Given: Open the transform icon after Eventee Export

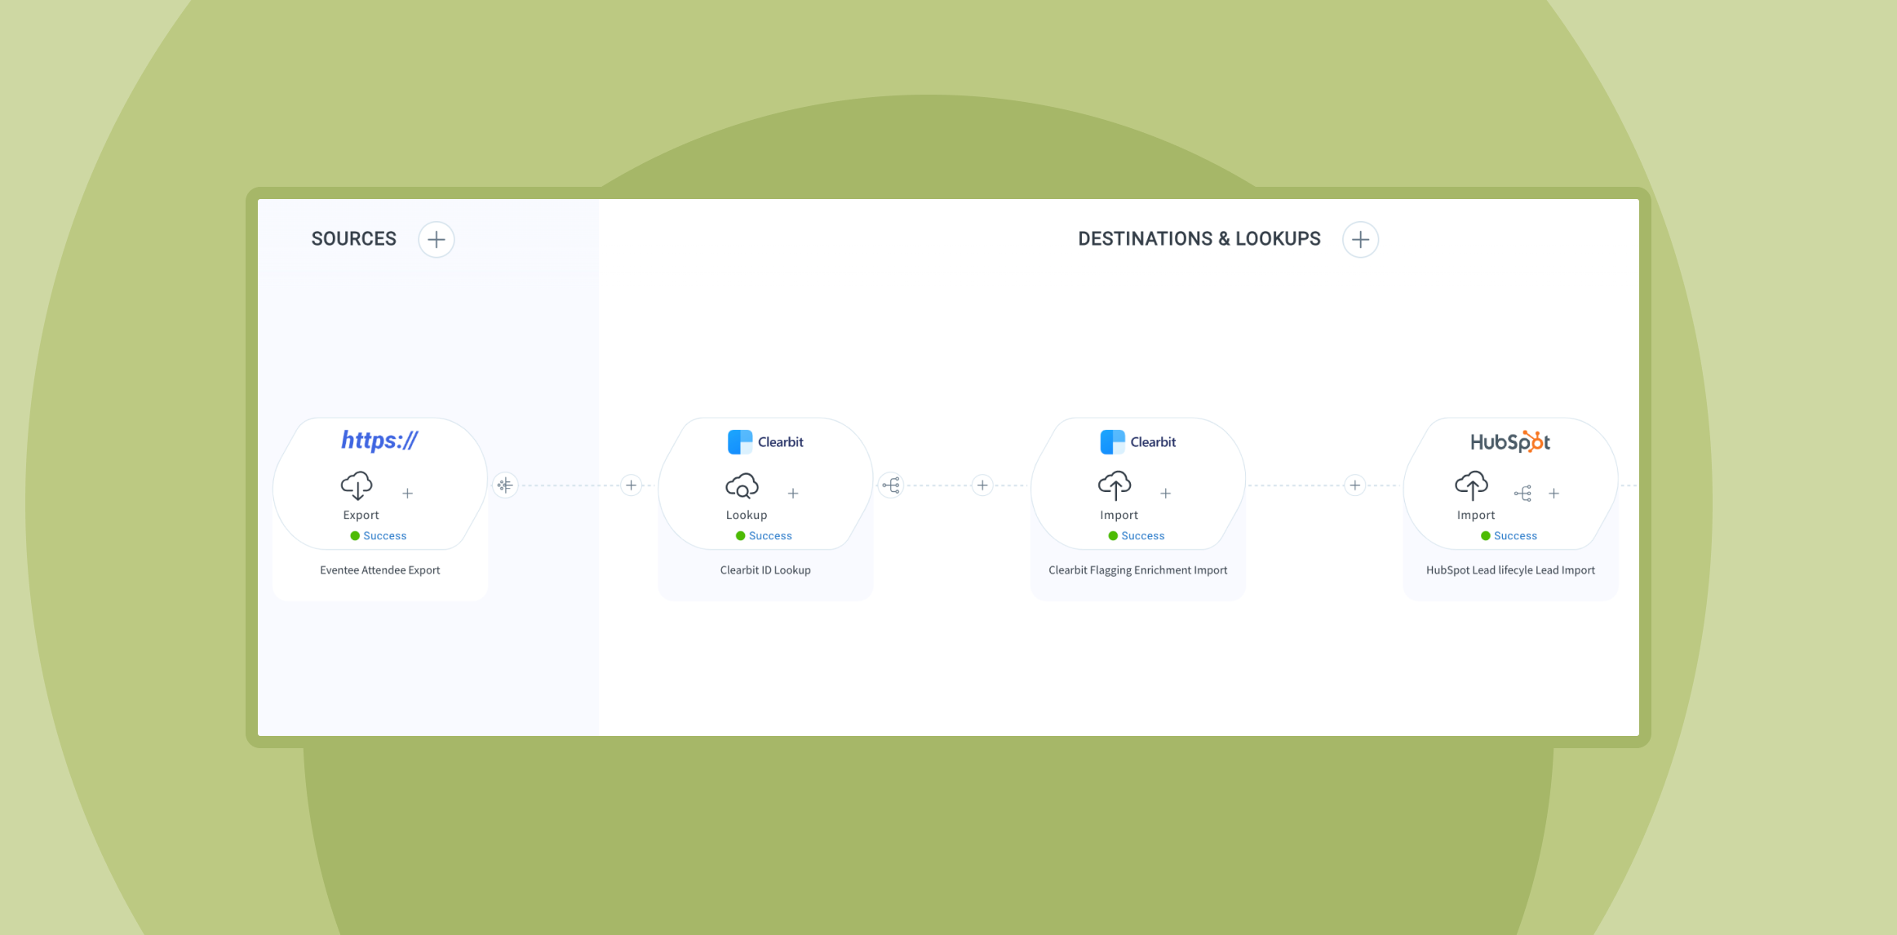Looking at the screenshot, I should 505,485.
